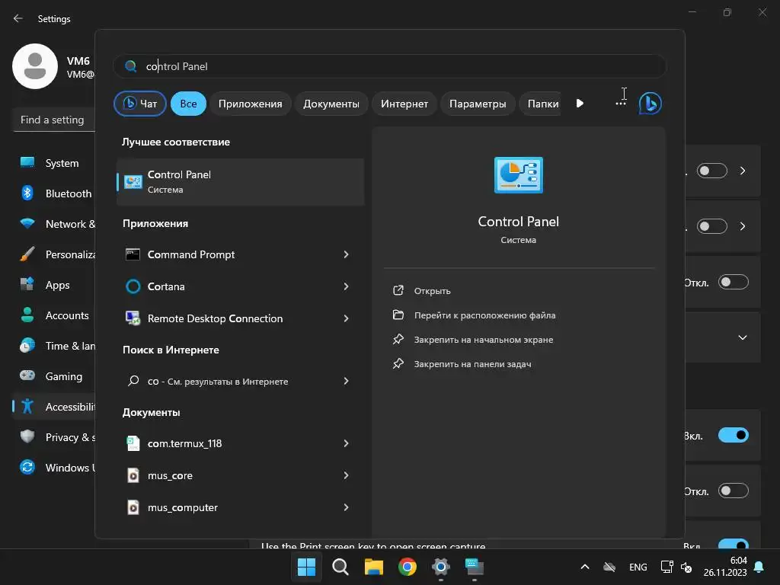Open the clock and date flyout
The width and height of the screenshot is (780, 585).
pyautogui.click(x=725, y=567)
